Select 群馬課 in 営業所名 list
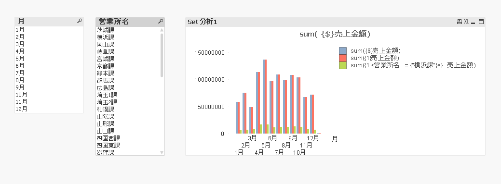This screenshot has height=184, width=501. point(127,81)
